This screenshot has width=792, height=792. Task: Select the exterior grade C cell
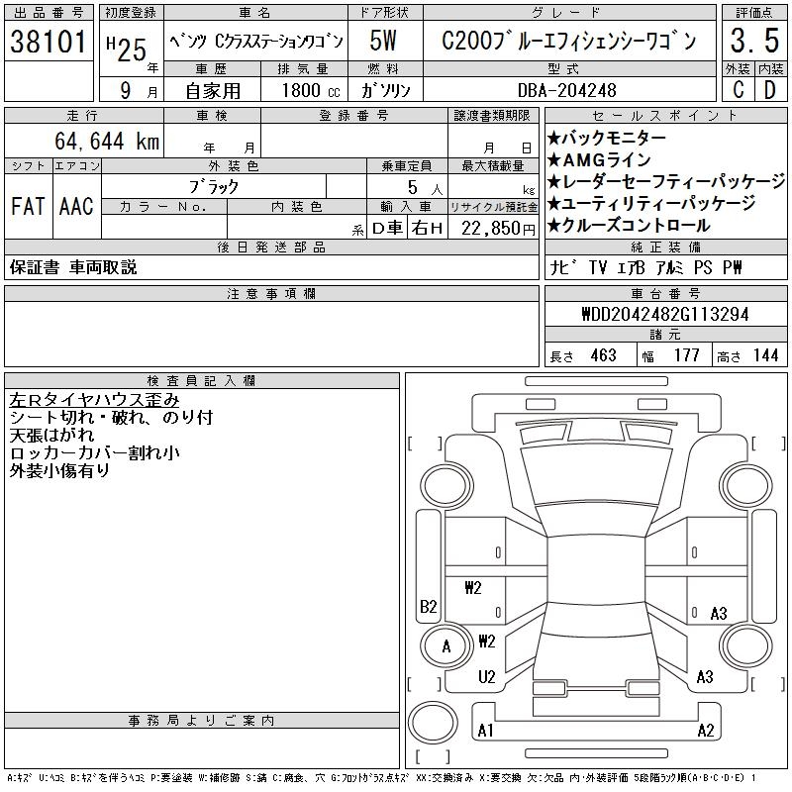[x=736, y=90]
